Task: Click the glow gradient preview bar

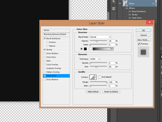Action: point(102,49)
